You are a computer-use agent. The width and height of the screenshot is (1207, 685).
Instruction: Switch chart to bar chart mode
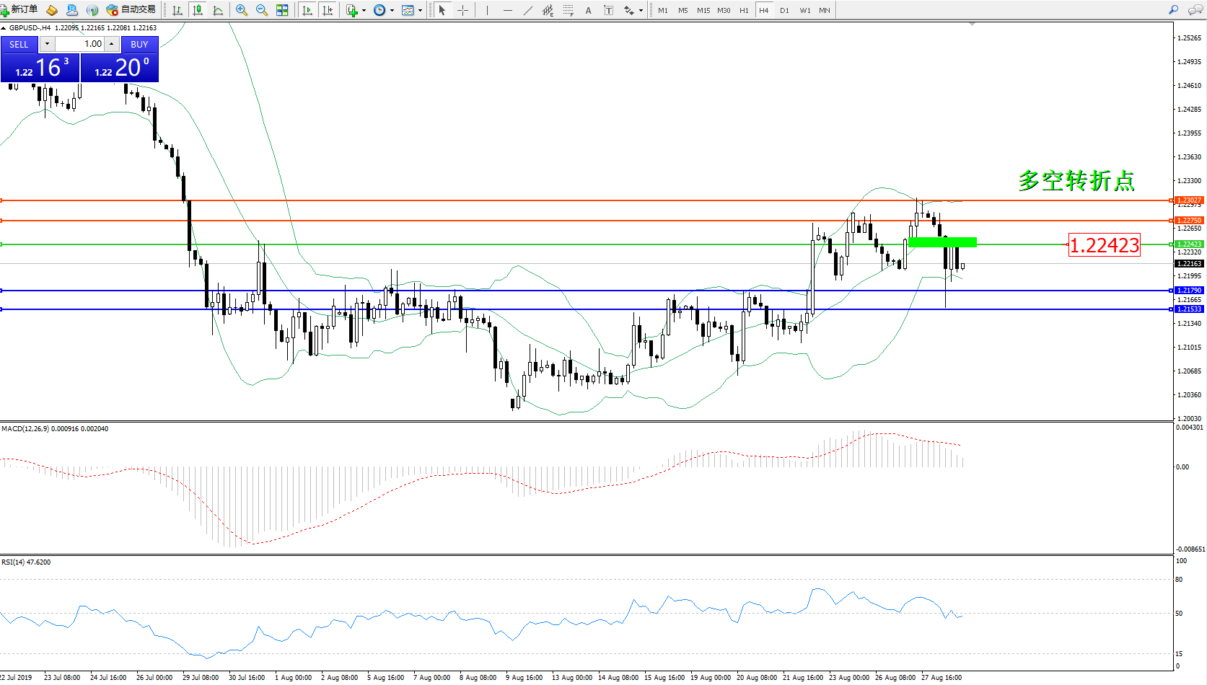tap(177, 10)
